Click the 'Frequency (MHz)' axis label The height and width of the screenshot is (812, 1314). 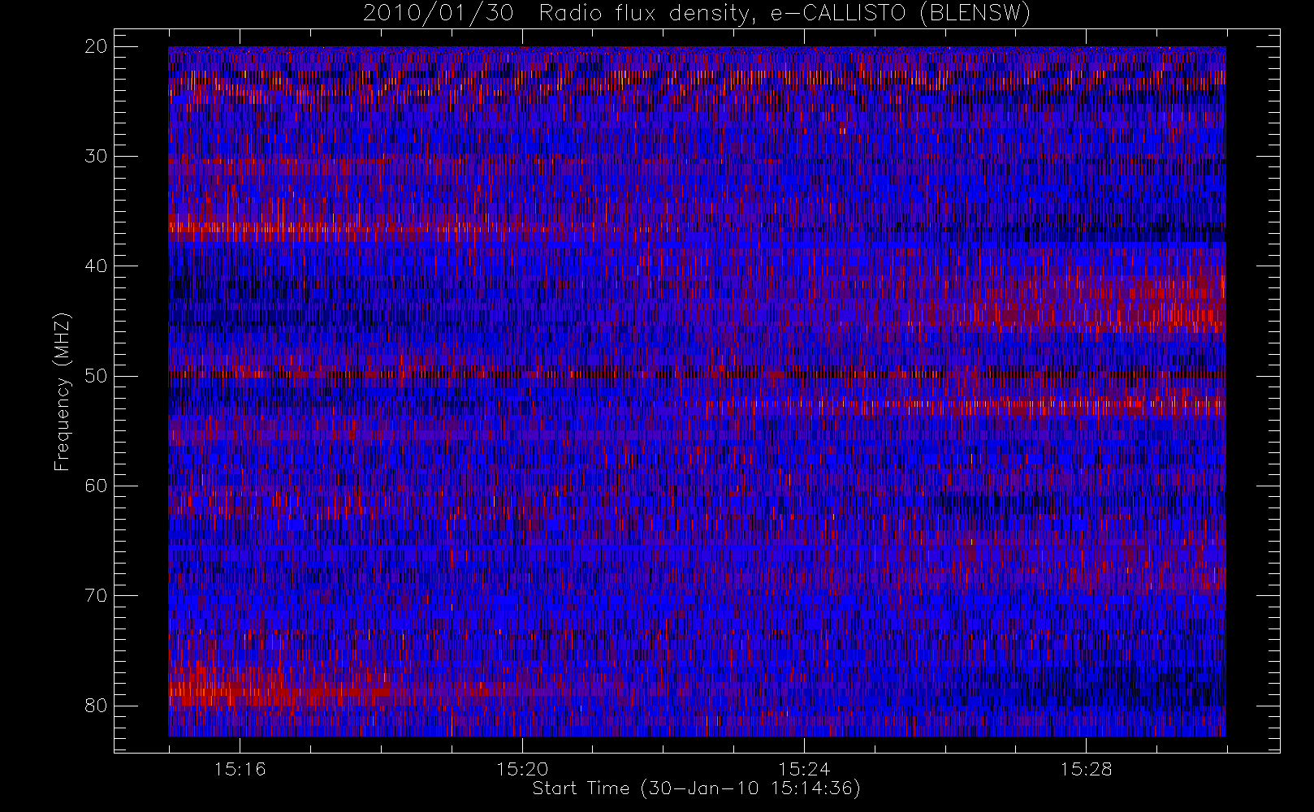[x=62, y=391]
